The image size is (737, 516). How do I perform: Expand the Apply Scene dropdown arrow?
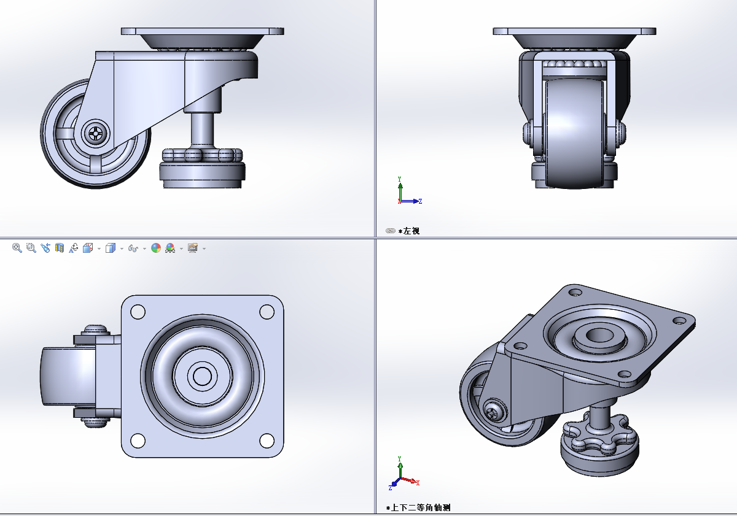pyautogui.click(x=181, y=248)
